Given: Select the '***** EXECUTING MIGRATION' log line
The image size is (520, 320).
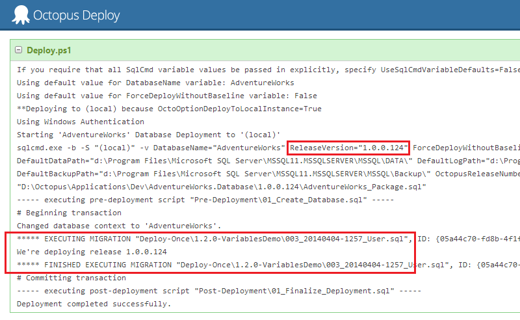Looking at the screenshot, I should (x=214, y=239).
